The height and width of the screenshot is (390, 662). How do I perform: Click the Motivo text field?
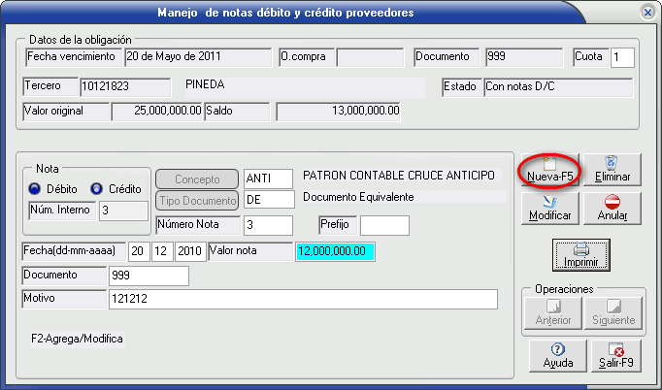click(x=303, y=299)
